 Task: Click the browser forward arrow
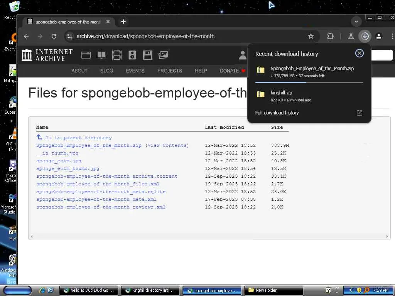click(x=40, y=36)
